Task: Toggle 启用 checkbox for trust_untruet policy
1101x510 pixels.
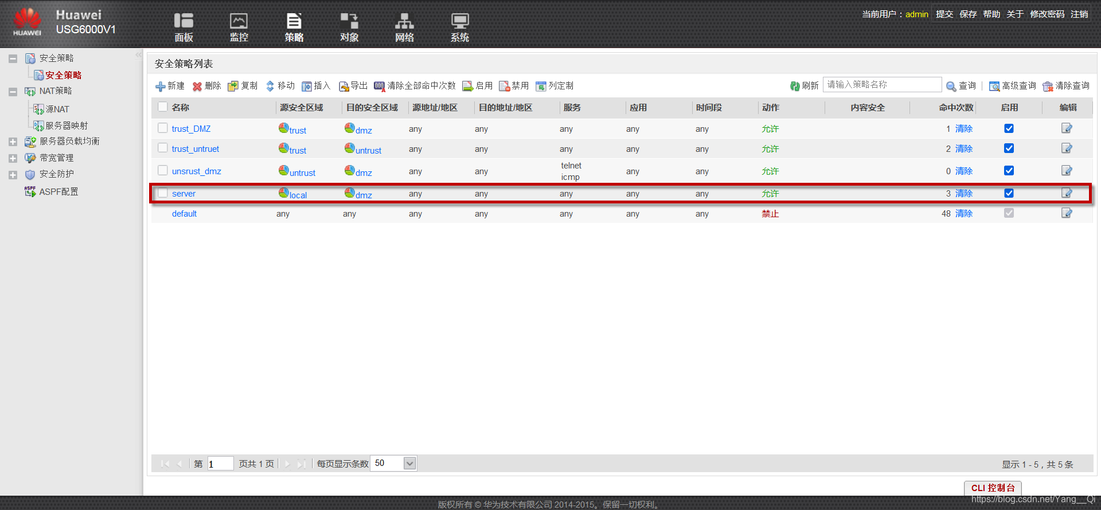Action: pyautogui.click(x=1009, y=148)
